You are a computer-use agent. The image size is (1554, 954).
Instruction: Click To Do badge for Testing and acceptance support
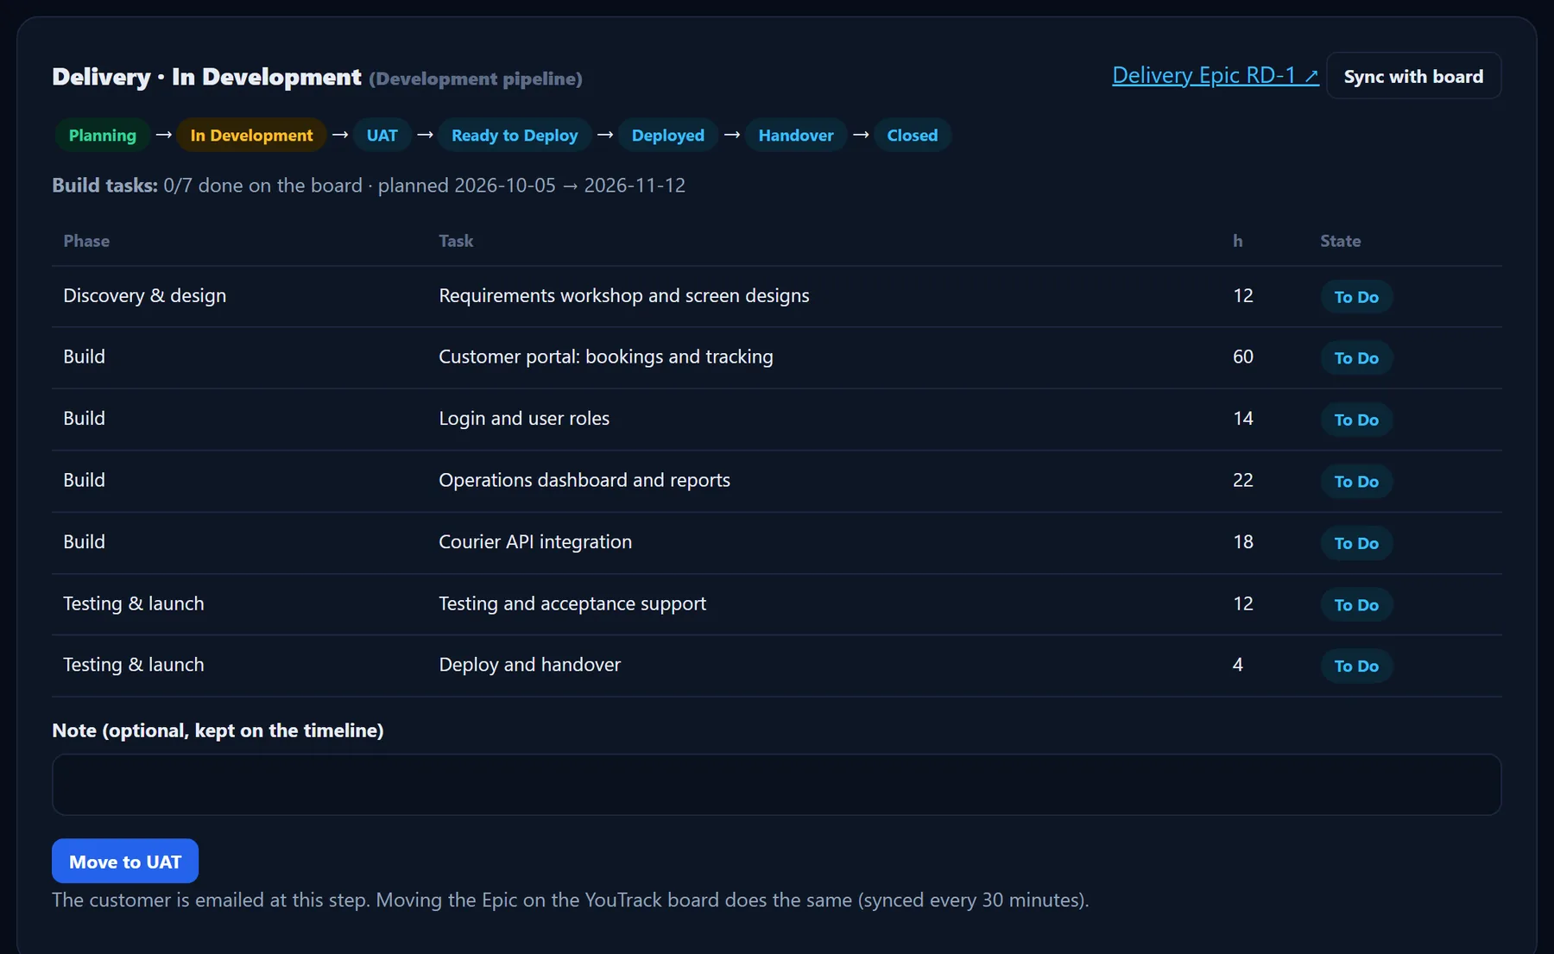pyautogui.click(x=1356, y=605)
